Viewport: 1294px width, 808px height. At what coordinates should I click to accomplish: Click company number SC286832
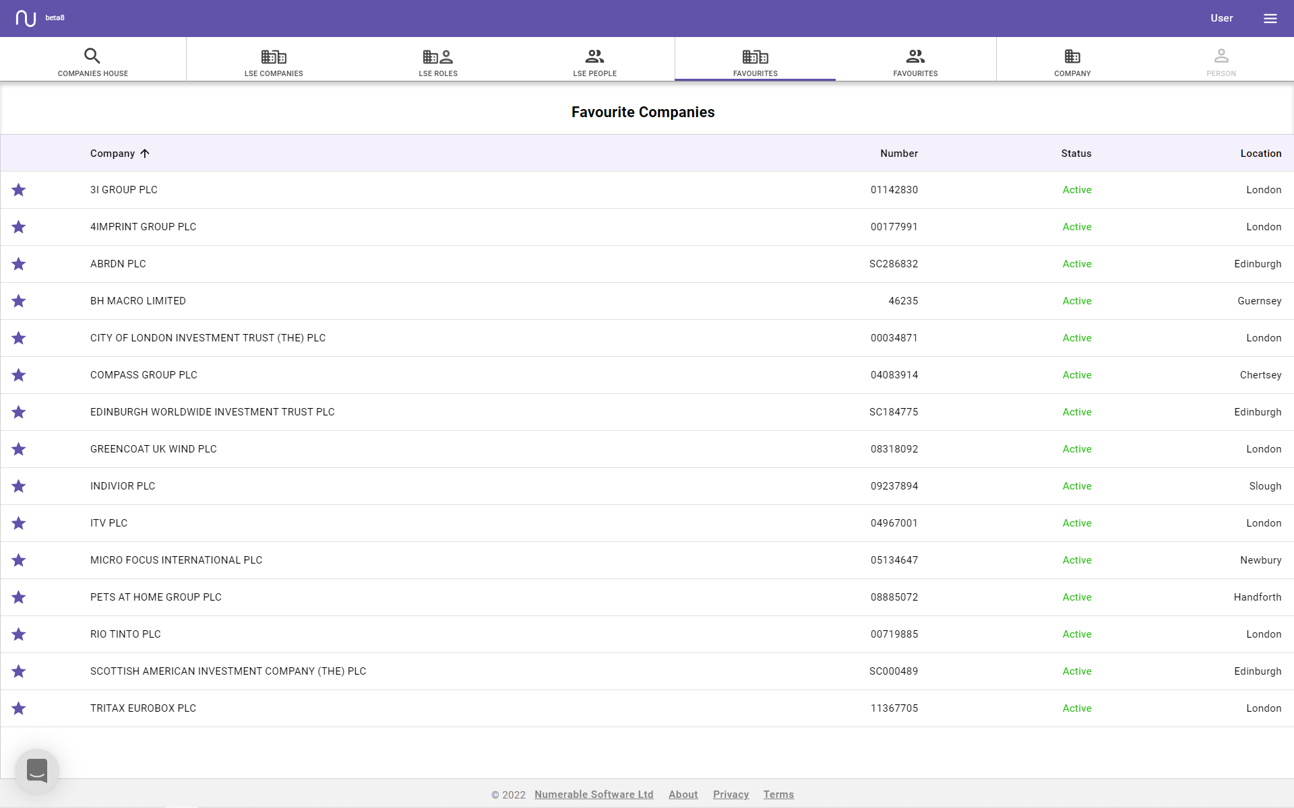point(894,264)
